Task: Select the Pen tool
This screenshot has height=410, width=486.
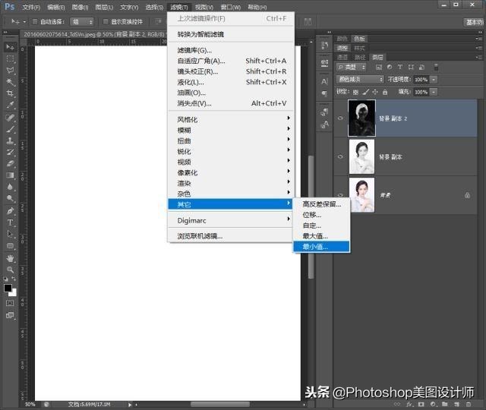Action: (10, 211)
